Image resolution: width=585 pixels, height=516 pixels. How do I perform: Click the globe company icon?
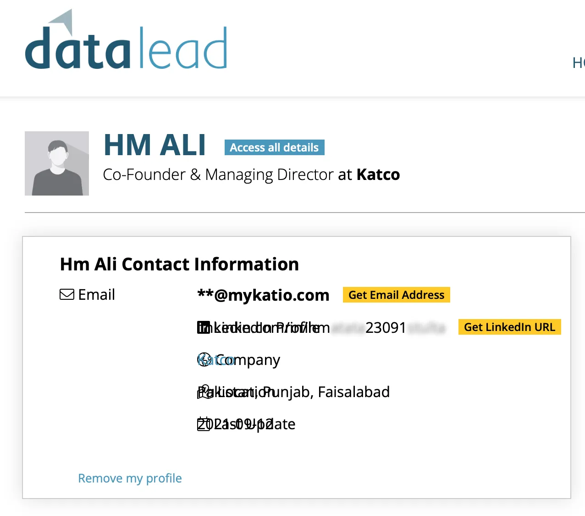[x=204, y=360]
